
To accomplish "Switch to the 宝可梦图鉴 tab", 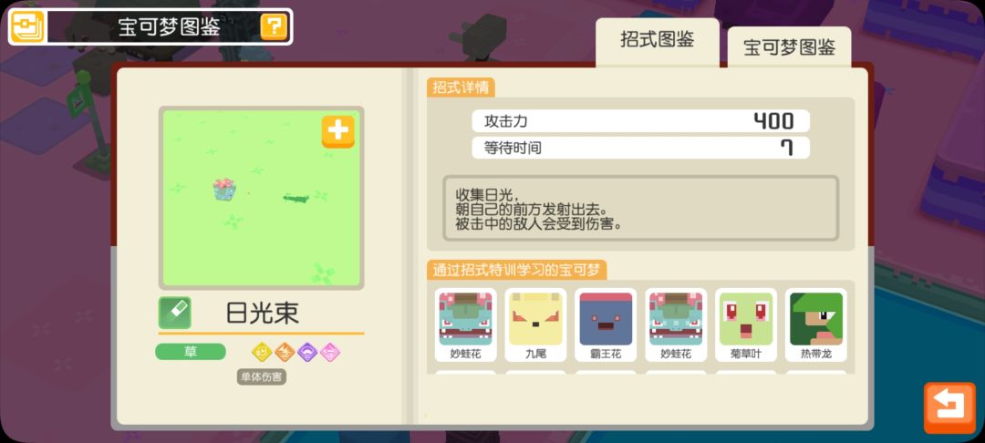I will (x=790, y=47).
